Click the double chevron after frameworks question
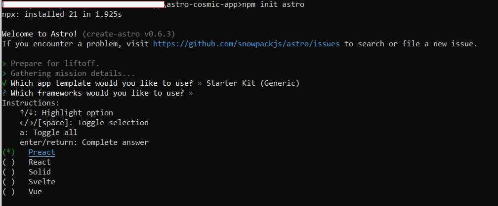The height and width of the screenshot is (206, 498). pyautogui.click(x=191, y=94)
